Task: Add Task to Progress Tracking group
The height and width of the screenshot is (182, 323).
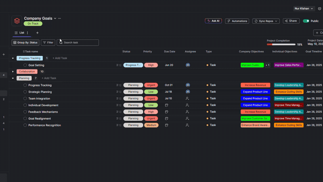Action: click(60, 58)
